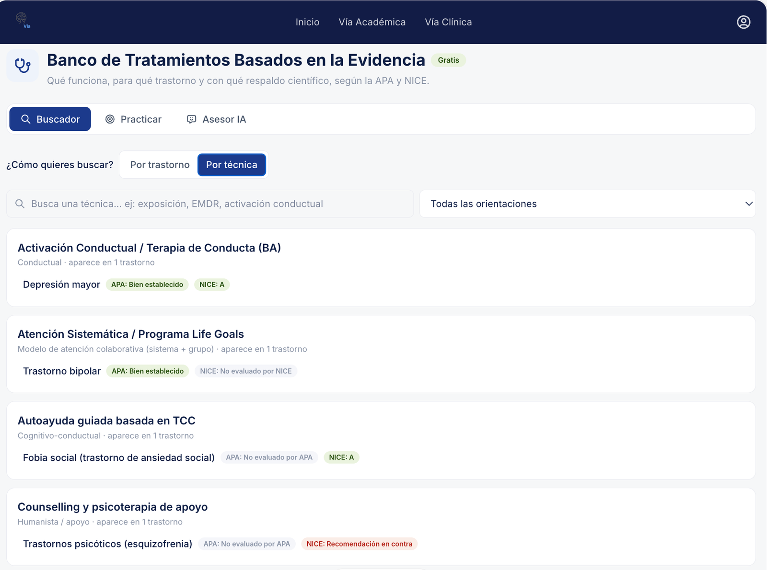Click the target icon next to Practicar
Image resolution: width=767 pixels, height=570 pixels.
[110, 119]
